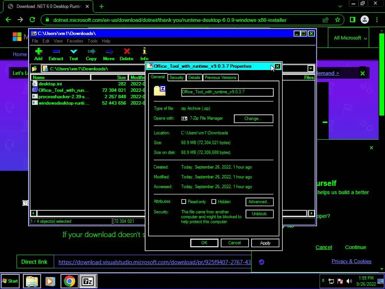Click the network icon in system tray
This screenshot has height=289, width=385.
tap(331, 281)
